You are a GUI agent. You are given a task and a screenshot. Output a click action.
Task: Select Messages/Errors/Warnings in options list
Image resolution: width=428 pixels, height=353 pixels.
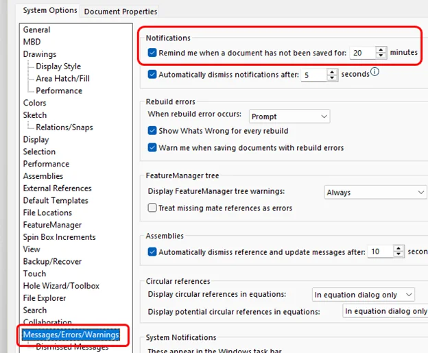(x=71, y=335)
